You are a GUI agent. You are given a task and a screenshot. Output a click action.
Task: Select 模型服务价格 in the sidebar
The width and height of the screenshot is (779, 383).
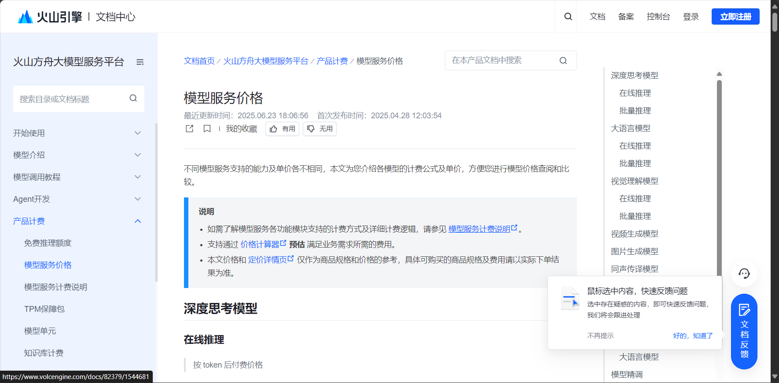click(x=48, y=265)
